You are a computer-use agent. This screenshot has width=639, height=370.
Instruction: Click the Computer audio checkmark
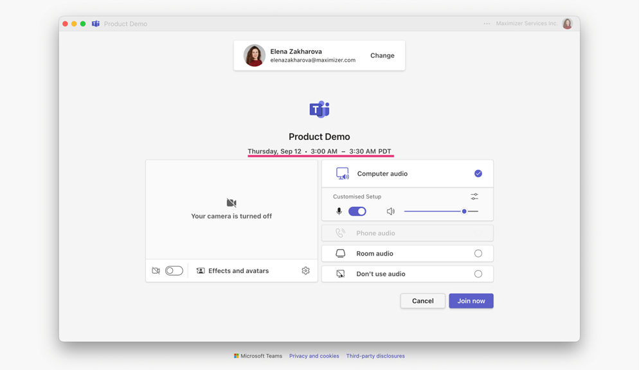(x=478, y=173)
